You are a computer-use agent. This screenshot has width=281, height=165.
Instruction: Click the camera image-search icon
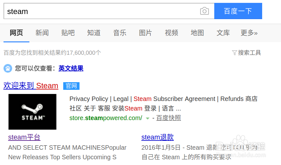click(x=204, y=11)
